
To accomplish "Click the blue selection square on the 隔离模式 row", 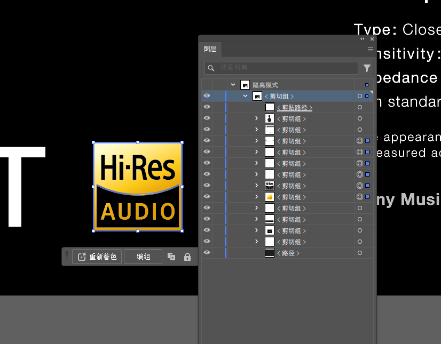I will point(367,85).
